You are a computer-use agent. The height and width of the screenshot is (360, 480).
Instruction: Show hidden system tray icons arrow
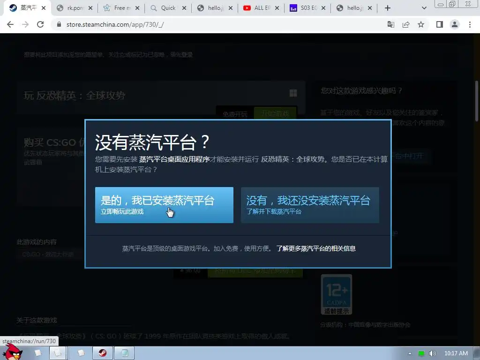click(x=410, y=353)
